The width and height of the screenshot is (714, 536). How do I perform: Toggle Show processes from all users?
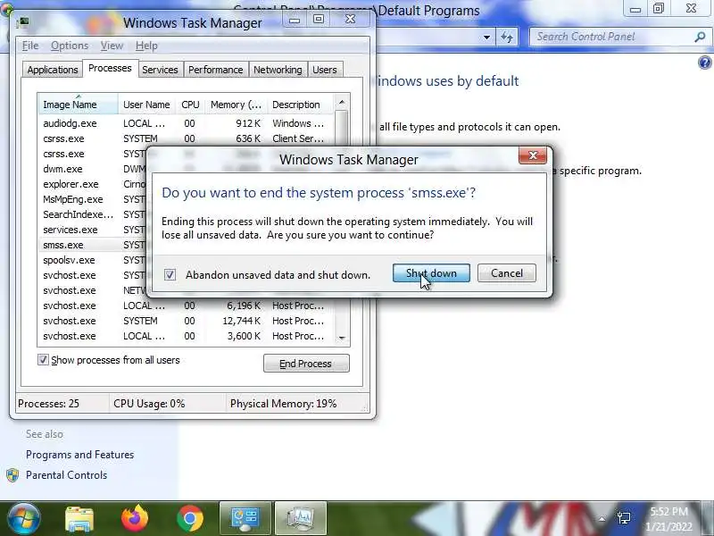click(43, 360)
